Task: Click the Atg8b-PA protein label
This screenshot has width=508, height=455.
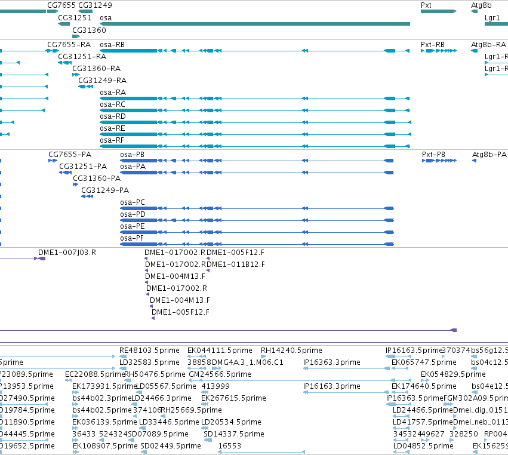Action: pyautogui.click(x=489, y=155)
